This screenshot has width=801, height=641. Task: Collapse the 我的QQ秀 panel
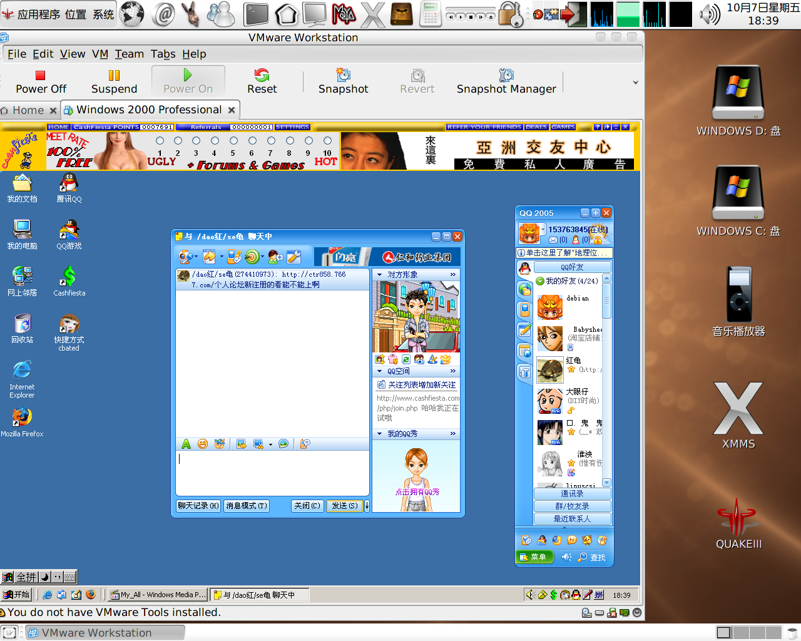[x=379, y=434]
